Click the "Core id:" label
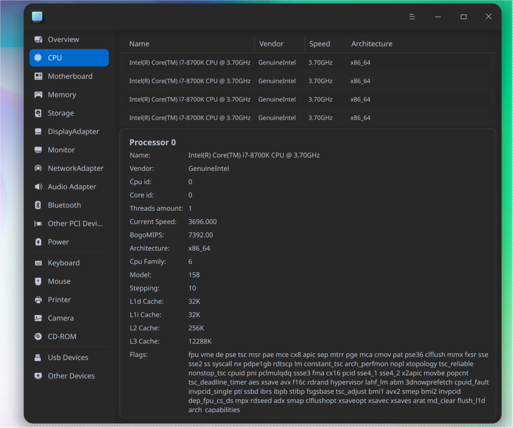The width and height of the screenshot is (513, 428). pos(141,195)
